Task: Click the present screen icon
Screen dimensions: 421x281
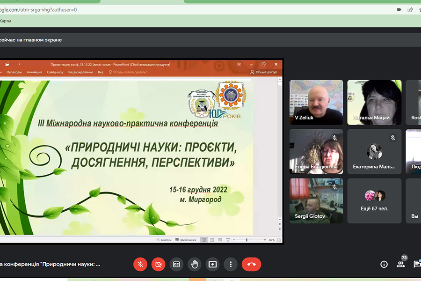Action: [212, 264]
